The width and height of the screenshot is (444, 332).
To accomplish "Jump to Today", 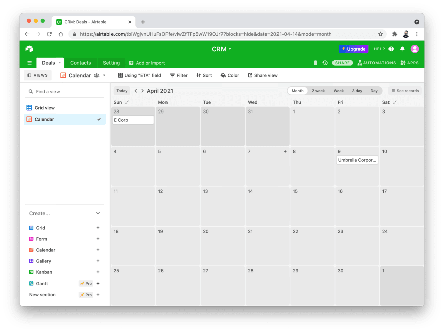I will pyautogui.click(x=122, y=91).
